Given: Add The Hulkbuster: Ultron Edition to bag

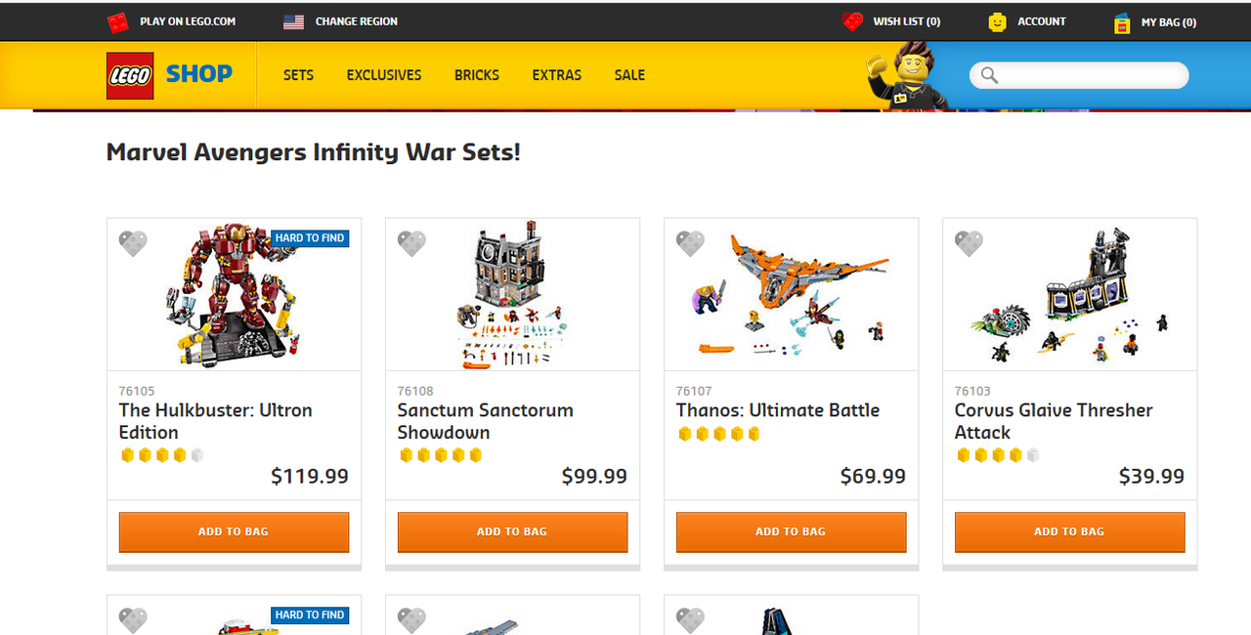Looking at the screenshot, I should [x=234, y=531].
